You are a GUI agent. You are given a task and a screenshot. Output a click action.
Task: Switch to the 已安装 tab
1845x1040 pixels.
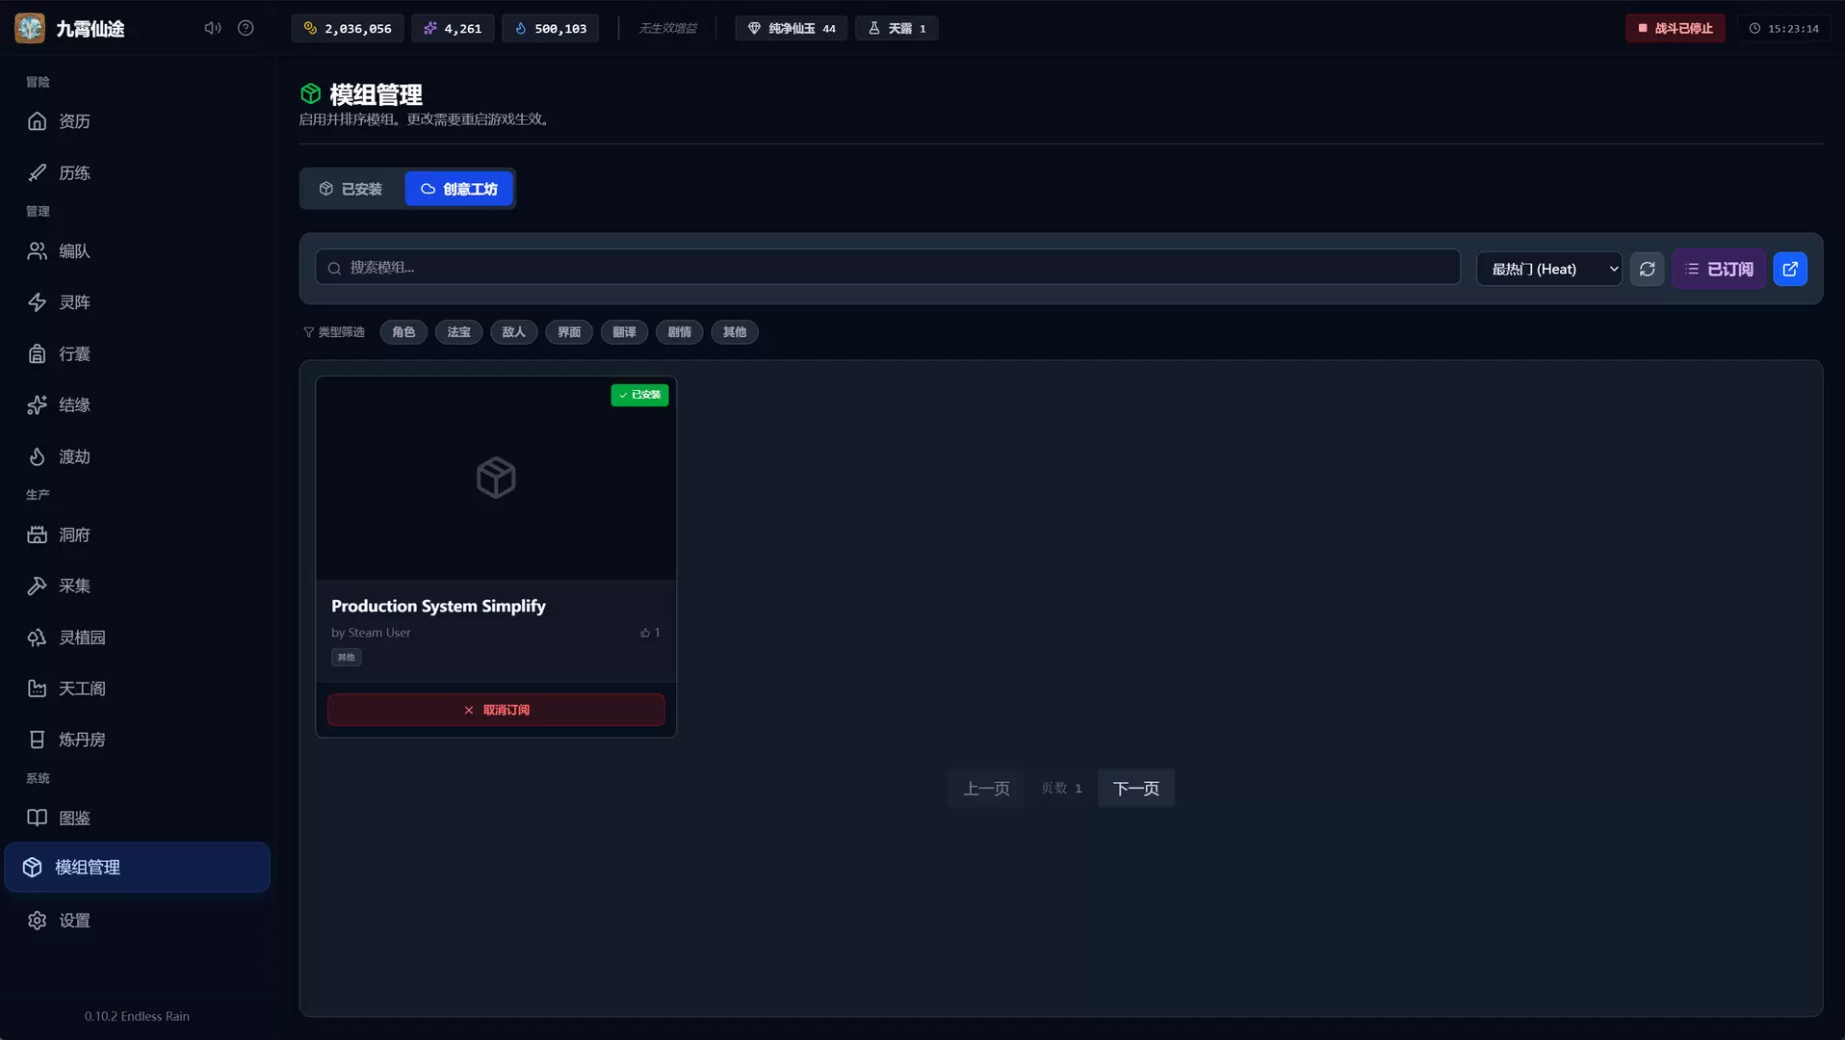click(x=351, y=189)
